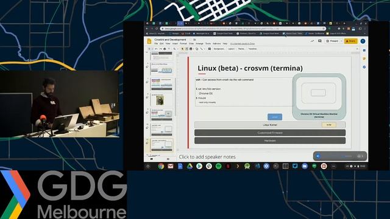
Task: Click the Background button in toolbar
Action: (219, 49)
